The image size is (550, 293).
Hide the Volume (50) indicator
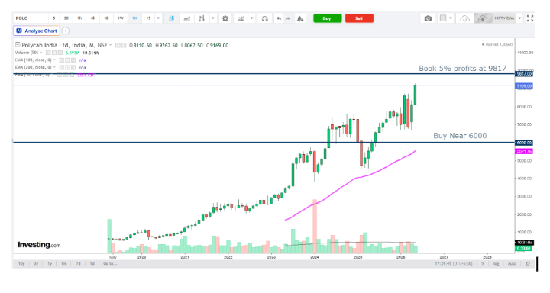48,53
